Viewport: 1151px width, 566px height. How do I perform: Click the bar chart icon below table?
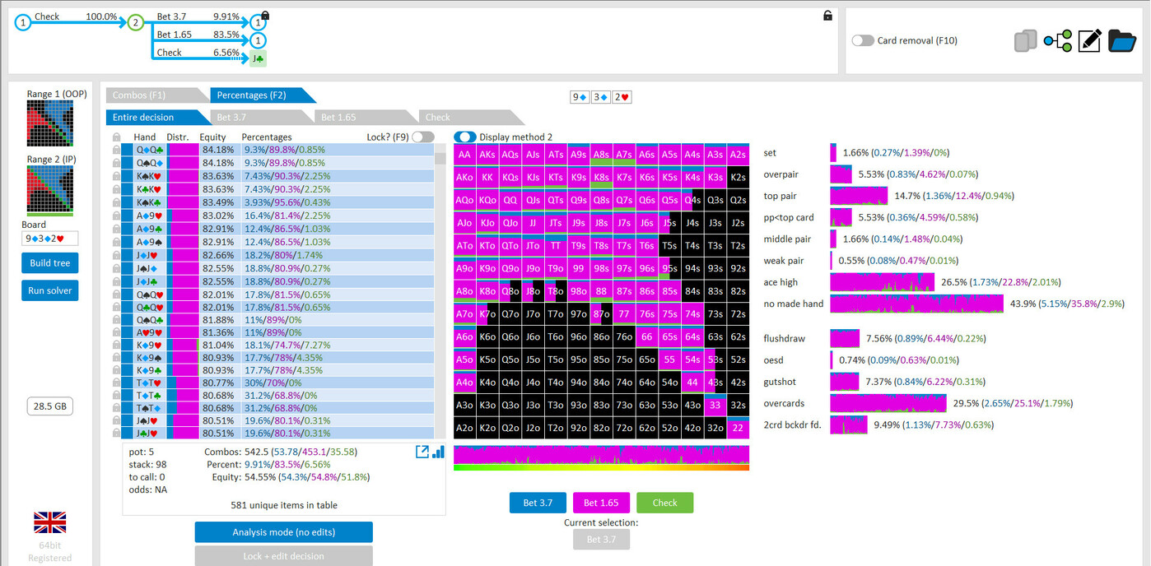click(438, 452)
